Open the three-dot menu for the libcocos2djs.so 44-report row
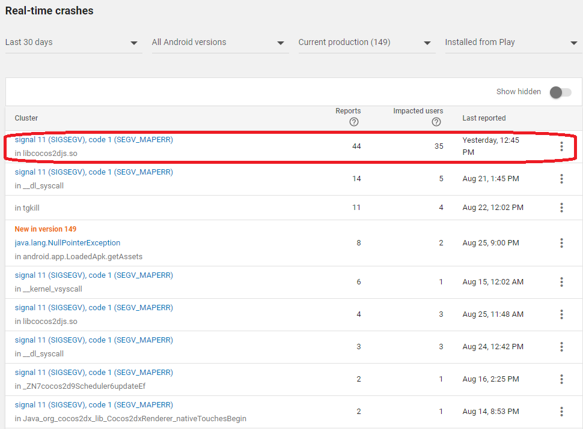Image resolution: width=583 pixels, height=429 pixels. 561,146
